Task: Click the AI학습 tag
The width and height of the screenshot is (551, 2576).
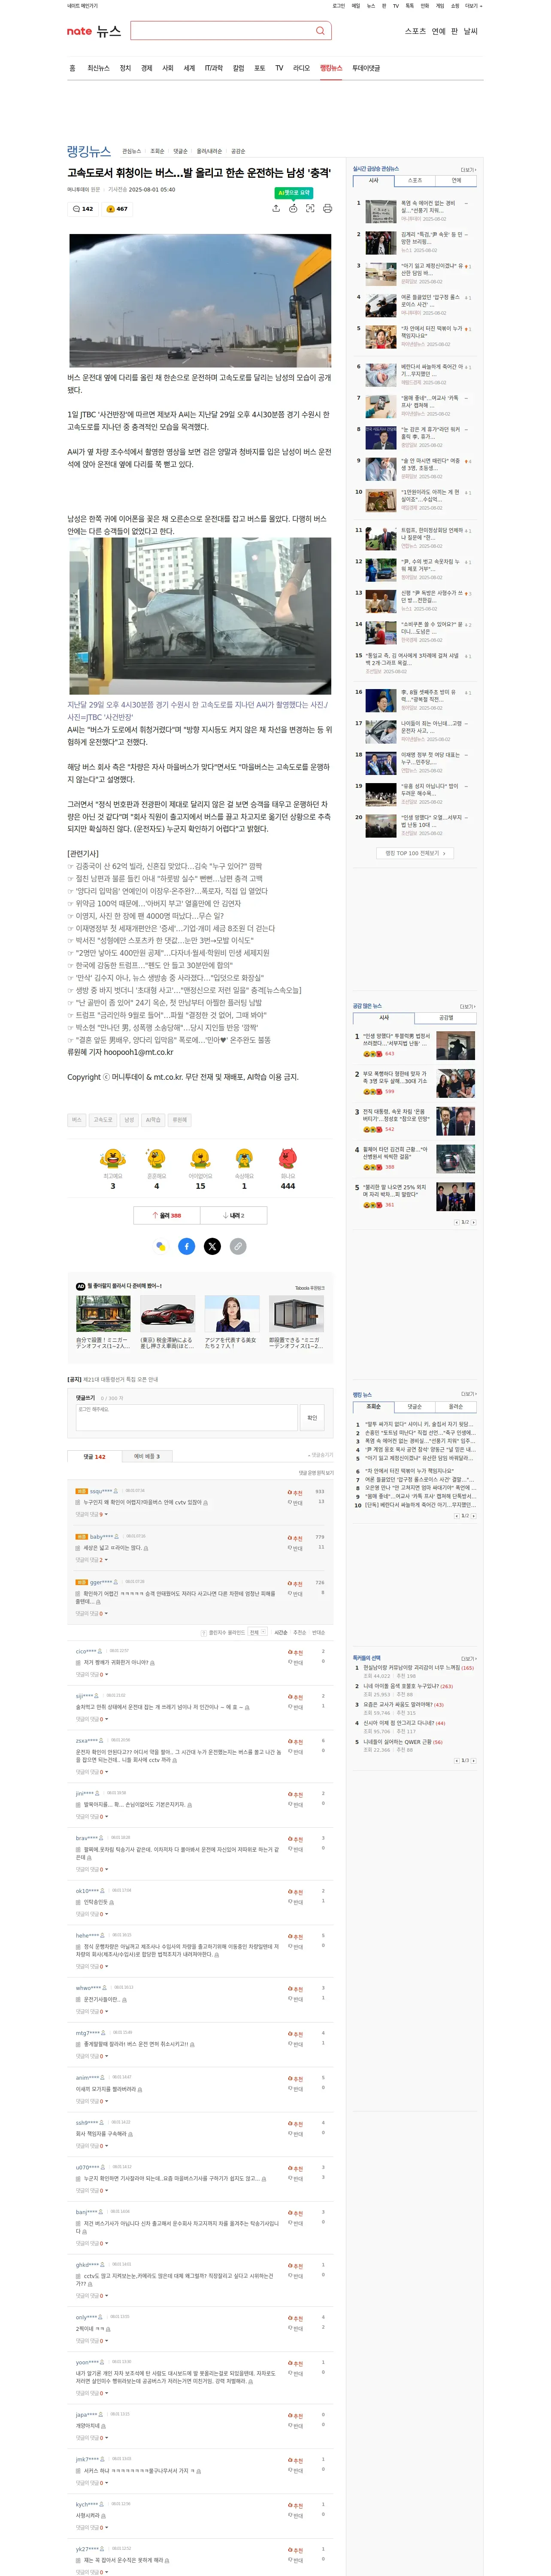Action: pos(153,1120)
